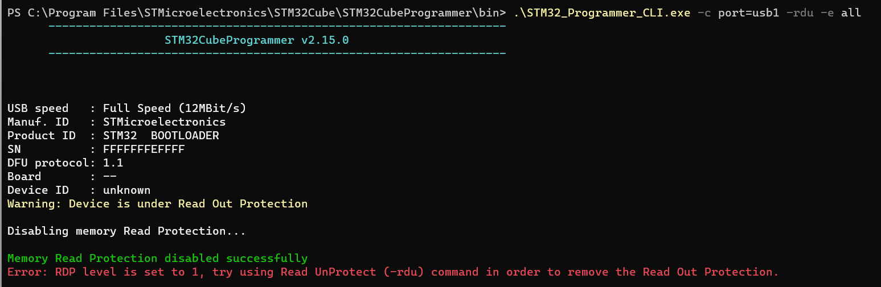Screen dimensions: 881x287
Task: Click the Device ID unknown value
Action: click(127, 190)
